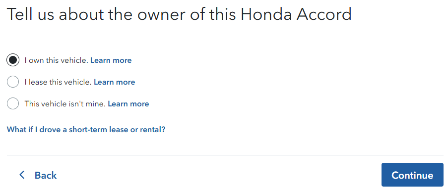Open Learn more beside 'I lease this vehicle'
Viewport: 448px width, 194px height.
114,82
